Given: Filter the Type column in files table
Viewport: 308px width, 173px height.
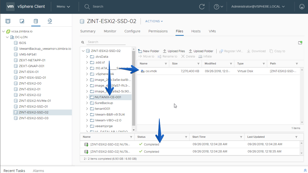Looking at the screenshot, I should 264,64.
